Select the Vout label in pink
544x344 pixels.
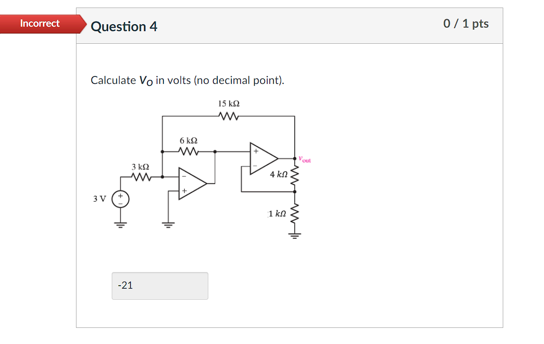pyautogui.click(x=304, y=158)
